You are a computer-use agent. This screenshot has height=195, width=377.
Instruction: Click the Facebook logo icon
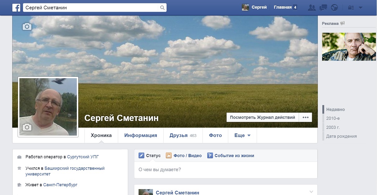pos(16,7)
